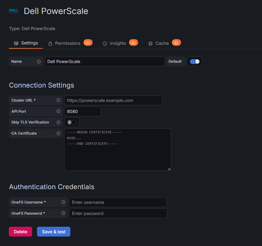This screenshot has height=246, width=262.
Task: Switch to the Cache tab
Action: click(x=165, y=43)
